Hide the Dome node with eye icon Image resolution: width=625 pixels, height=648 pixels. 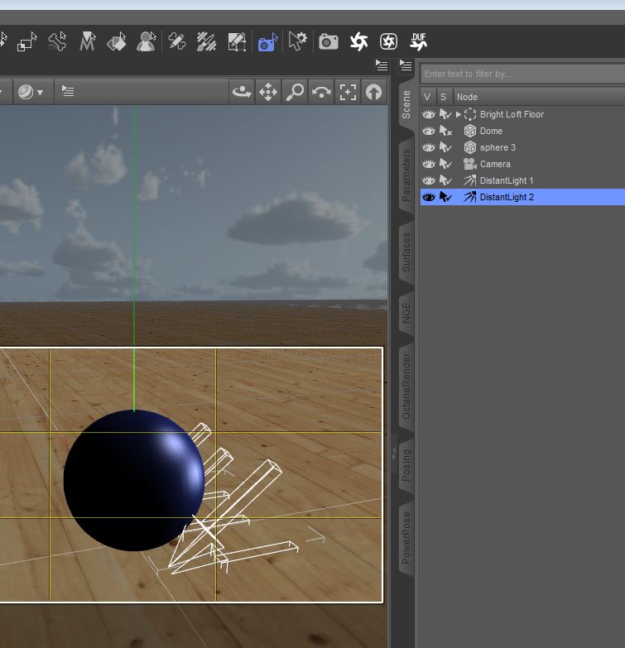[429, 131]
